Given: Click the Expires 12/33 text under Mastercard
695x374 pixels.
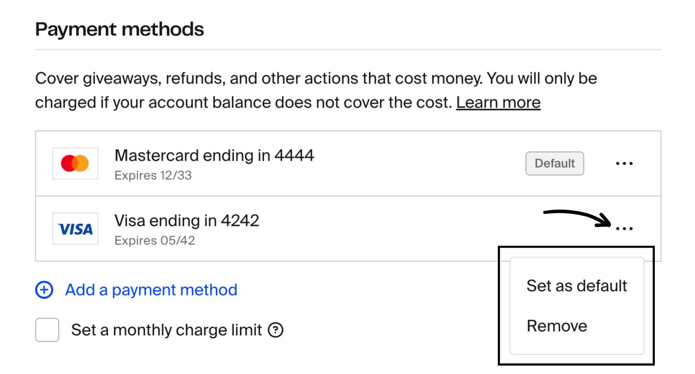Looking at the screenshot, I should click(x=153, y=175).
